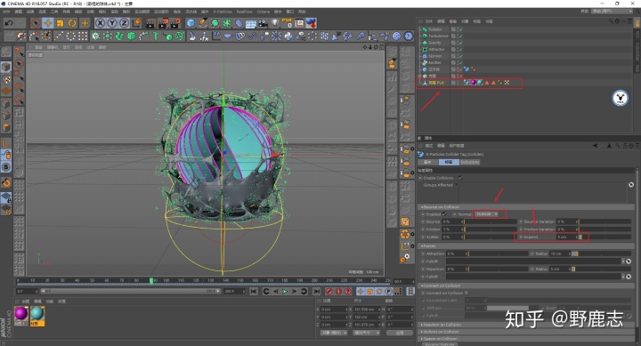Select the Gravity modifier in Object Manager
641x346 pixels.
pos(434,43)
